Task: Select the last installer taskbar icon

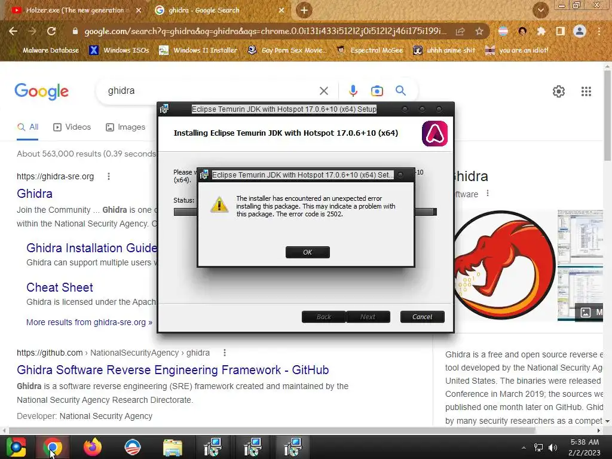Action: point(293,447)
